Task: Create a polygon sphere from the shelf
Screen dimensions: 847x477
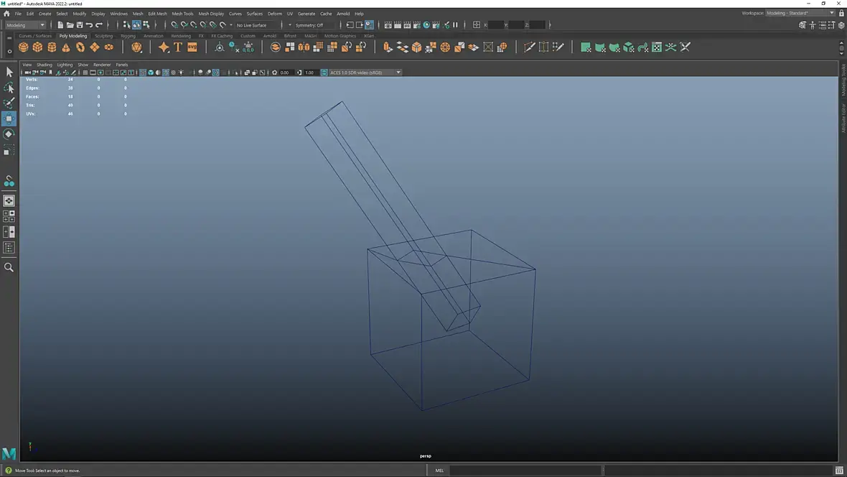Action: 24,47
